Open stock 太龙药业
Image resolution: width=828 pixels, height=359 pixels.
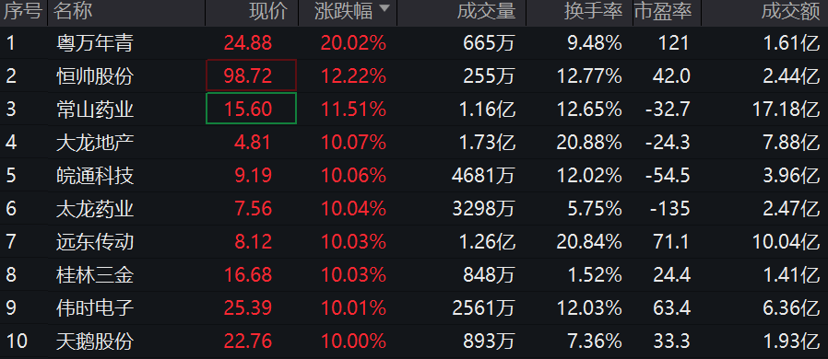[95, 209]
